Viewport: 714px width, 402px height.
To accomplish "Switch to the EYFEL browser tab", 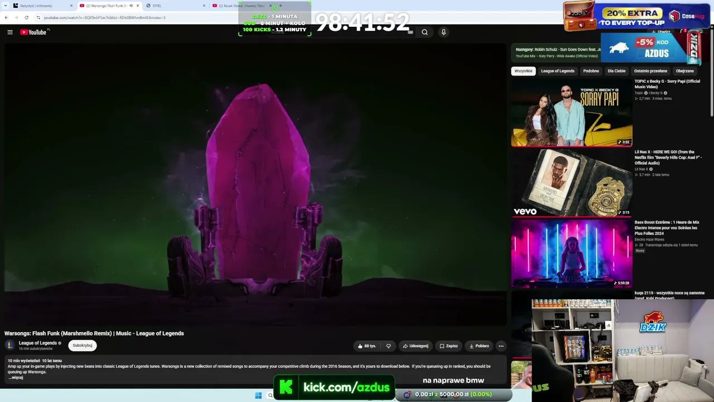I will 176,6.
